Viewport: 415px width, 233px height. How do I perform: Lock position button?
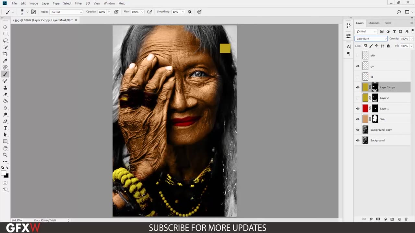point(377,46)
